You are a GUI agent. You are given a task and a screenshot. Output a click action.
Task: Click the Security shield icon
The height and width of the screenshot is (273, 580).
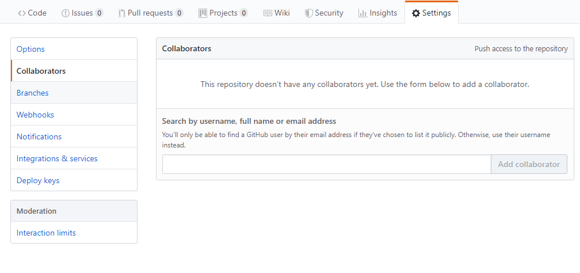click(309, 13)
